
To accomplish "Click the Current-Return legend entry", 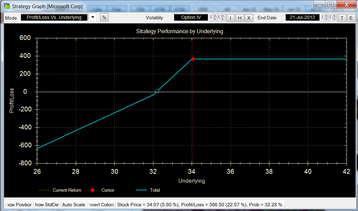I will 60,190.
